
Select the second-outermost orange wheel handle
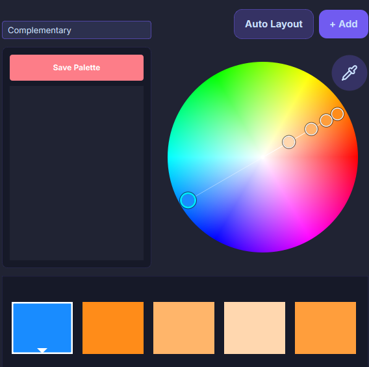click(x=326, y=120)
